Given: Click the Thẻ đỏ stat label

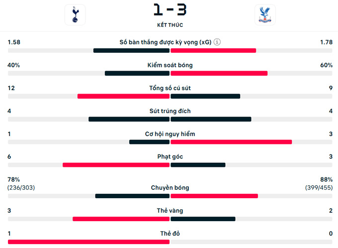Looking at the screenshot, I should coord(170,234).
